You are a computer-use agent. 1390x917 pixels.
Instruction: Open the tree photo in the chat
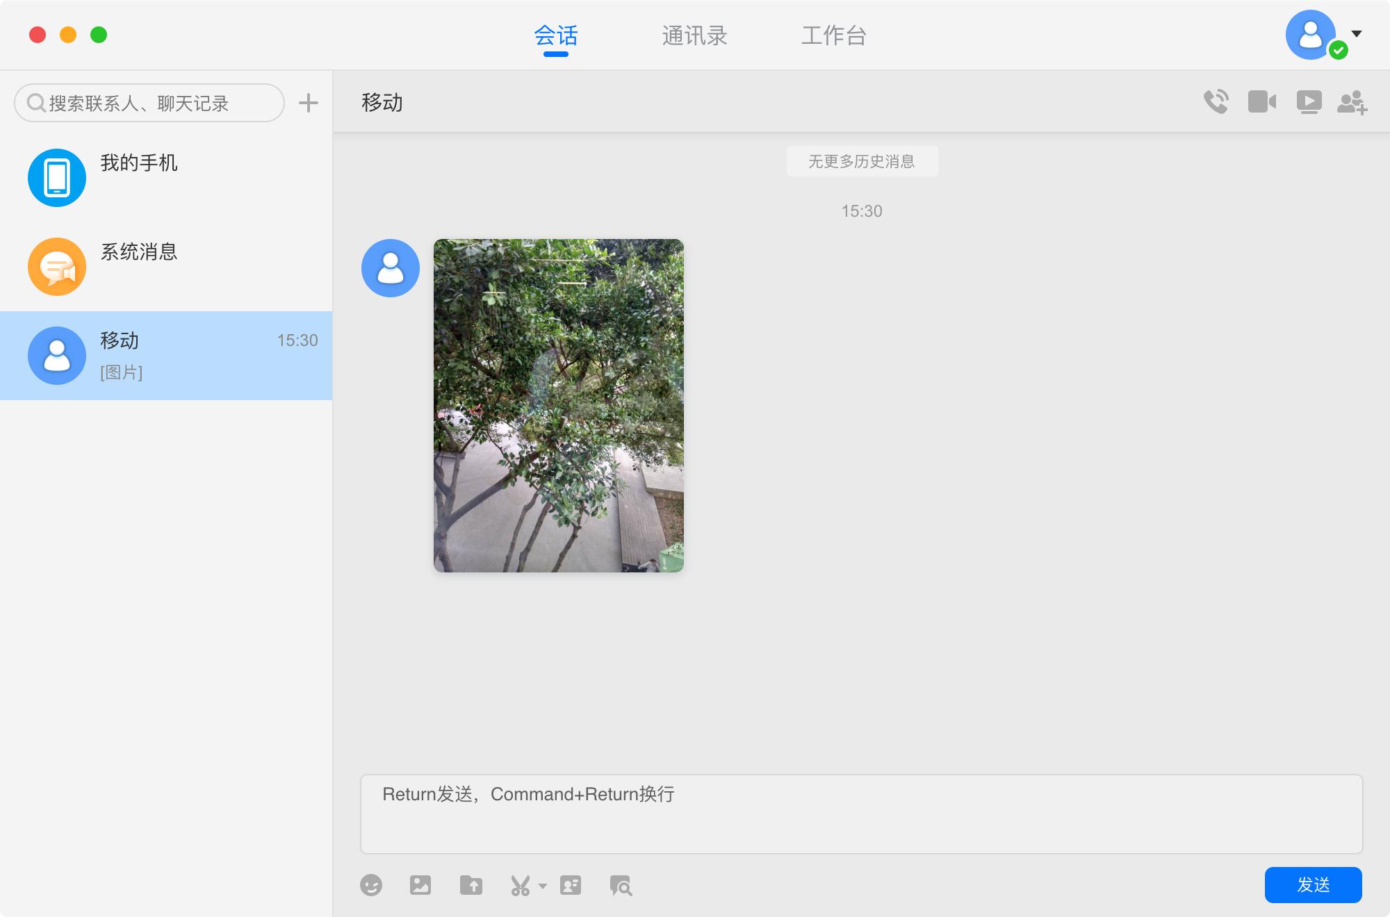558,406
